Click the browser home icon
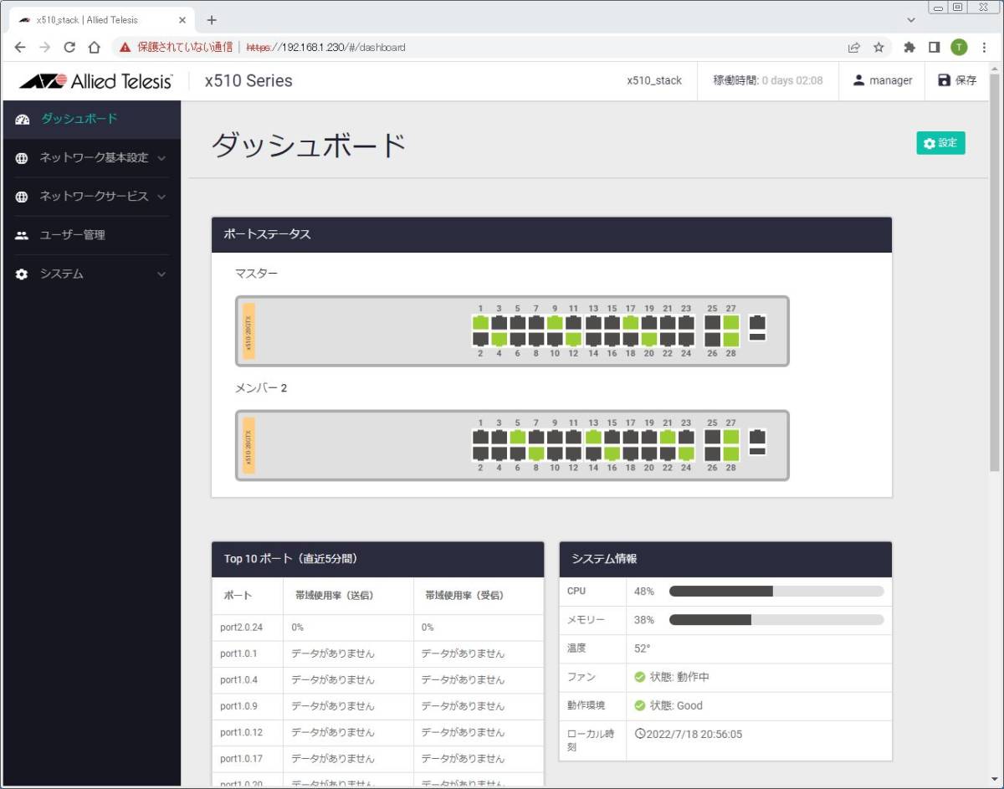 (x=95, y=48)
